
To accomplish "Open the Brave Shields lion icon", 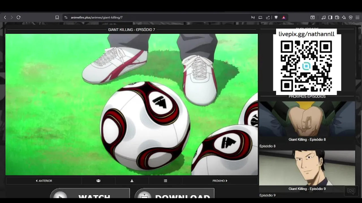I will [276, 17].
